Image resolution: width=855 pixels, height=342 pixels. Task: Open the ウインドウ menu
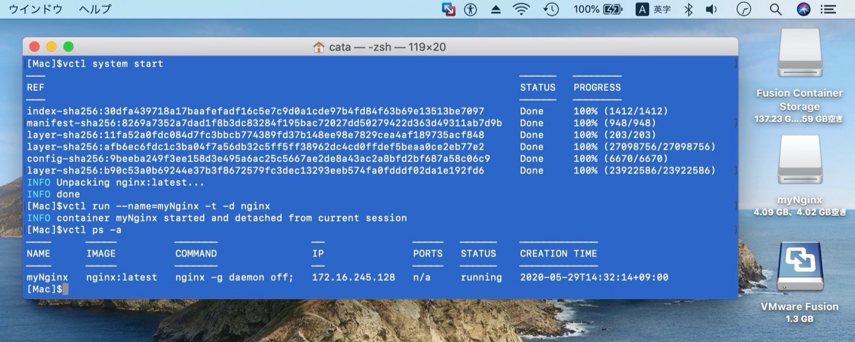(x=35, y=9)
